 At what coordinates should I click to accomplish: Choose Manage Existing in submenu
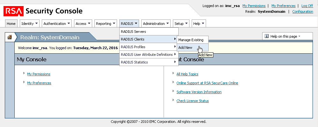[x=192, y=40]
